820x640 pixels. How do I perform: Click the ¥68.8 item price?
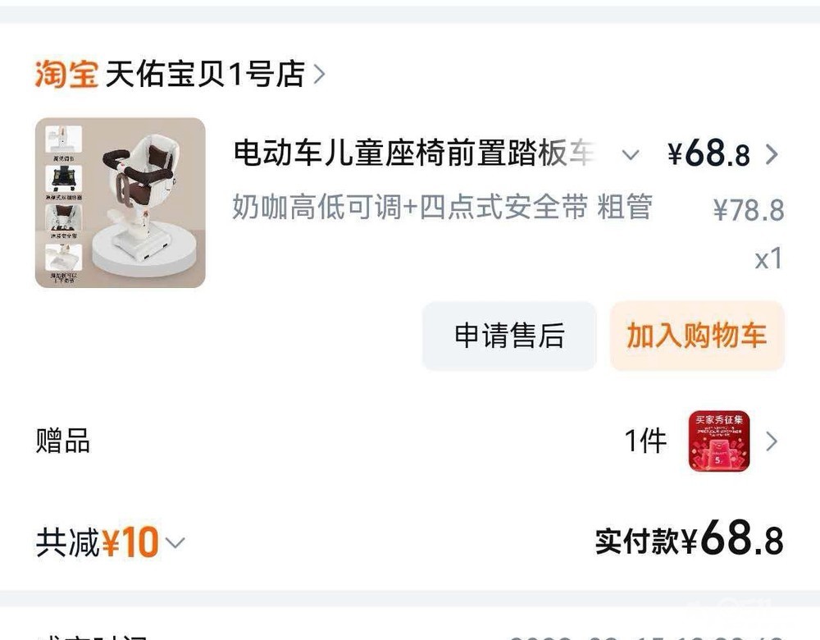[708, 153]
